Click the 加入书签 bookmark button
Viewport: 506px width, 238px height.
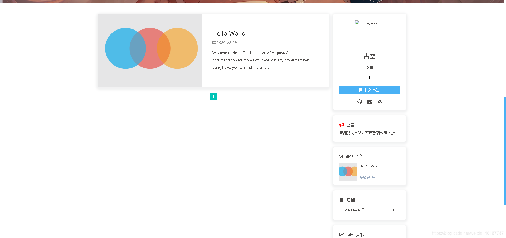pyautogui.click(x=369, y=90)
